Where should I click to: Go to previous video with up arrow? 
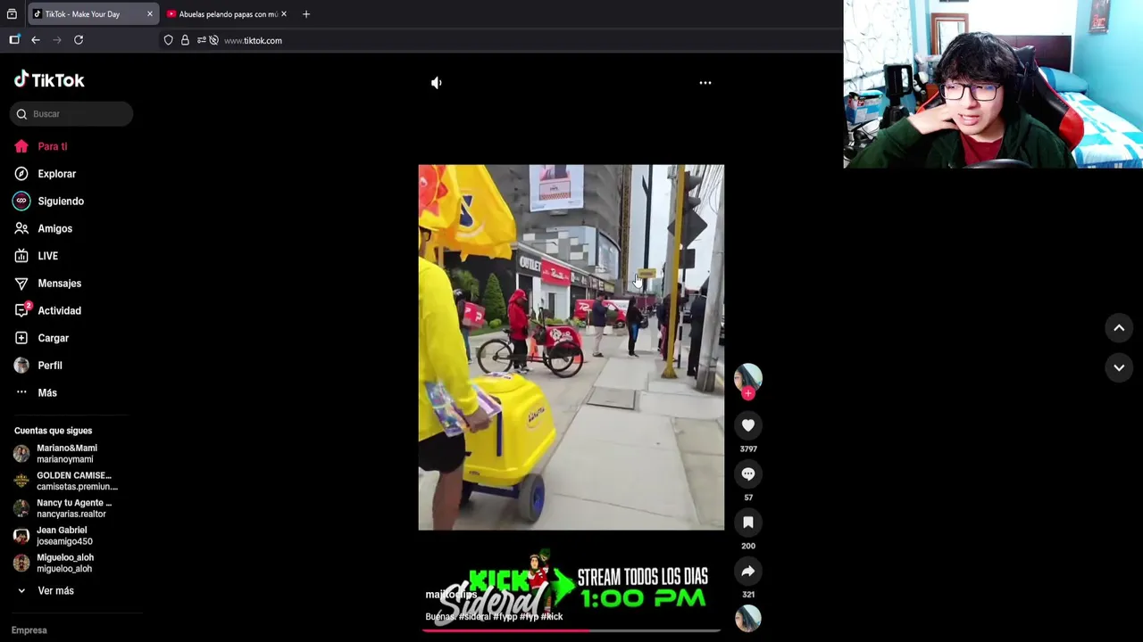(x=1119, y=328)
